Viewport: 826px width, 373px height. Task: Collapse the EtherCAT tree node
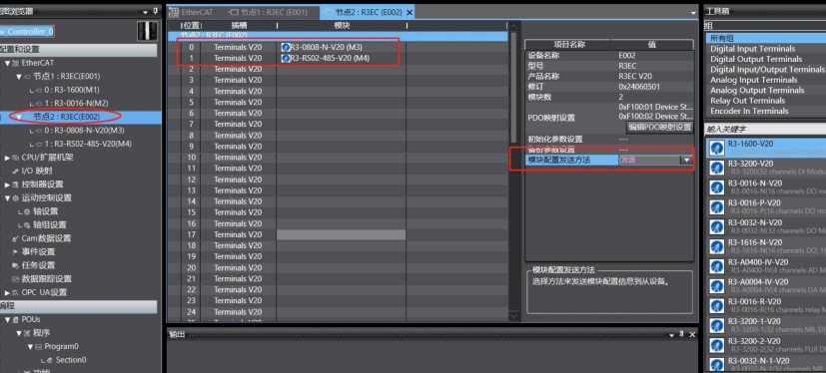point(7,63)
